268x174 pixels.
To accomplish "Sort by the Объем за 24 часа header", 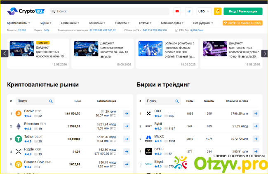I will 237,101.
